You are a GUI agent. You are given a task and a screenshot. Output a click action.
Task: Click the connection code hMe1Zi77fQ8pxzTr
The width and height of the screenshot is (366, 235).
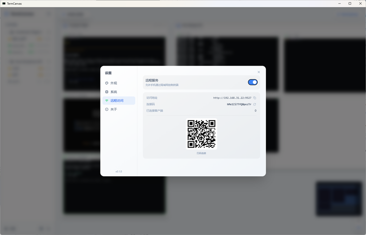coord(239,104)
